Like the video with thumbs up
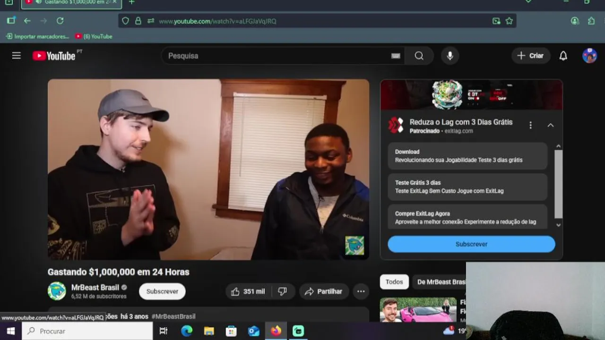 [x=248, y=291]
